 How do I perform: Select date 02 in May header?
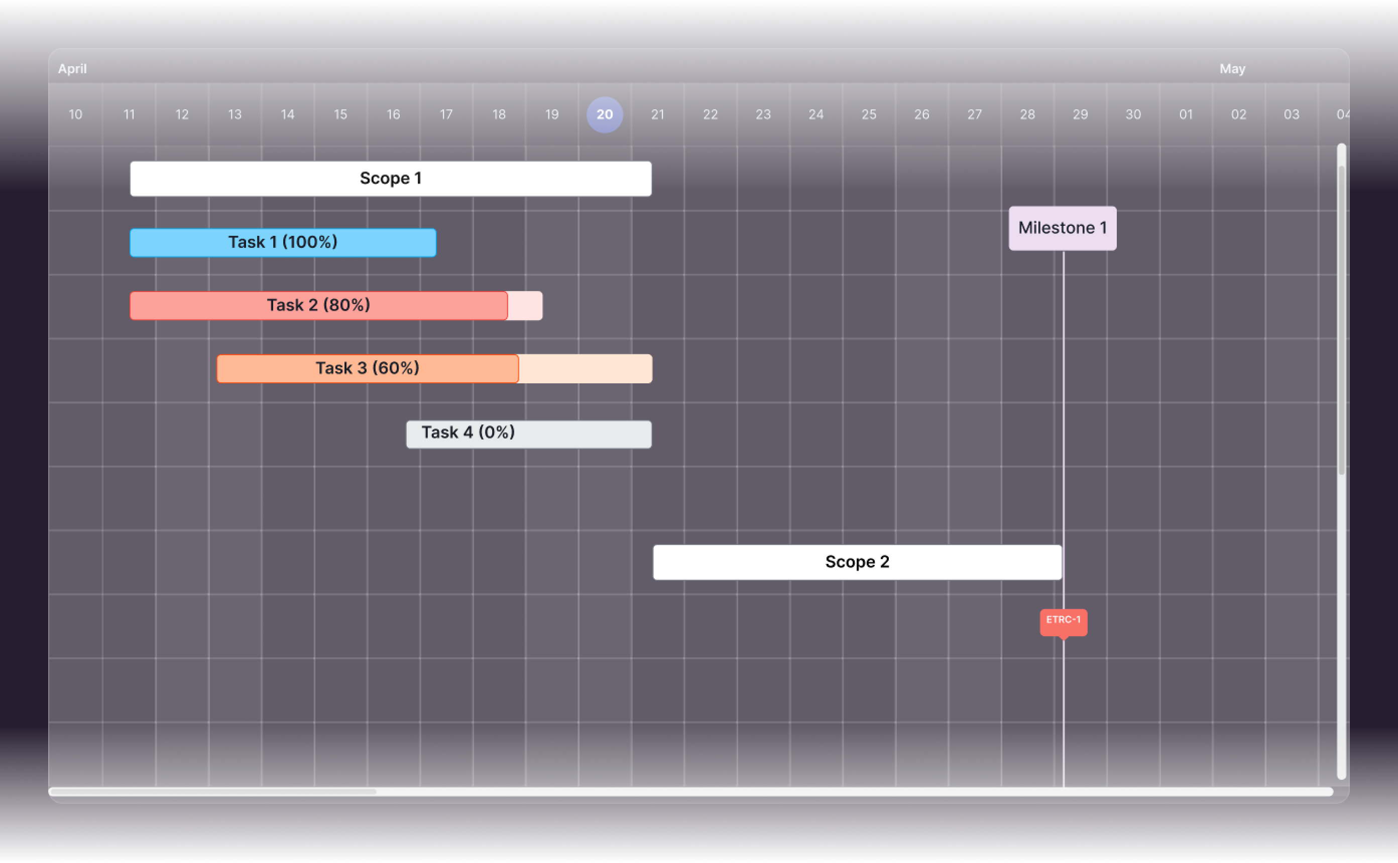coord(1239,115)
